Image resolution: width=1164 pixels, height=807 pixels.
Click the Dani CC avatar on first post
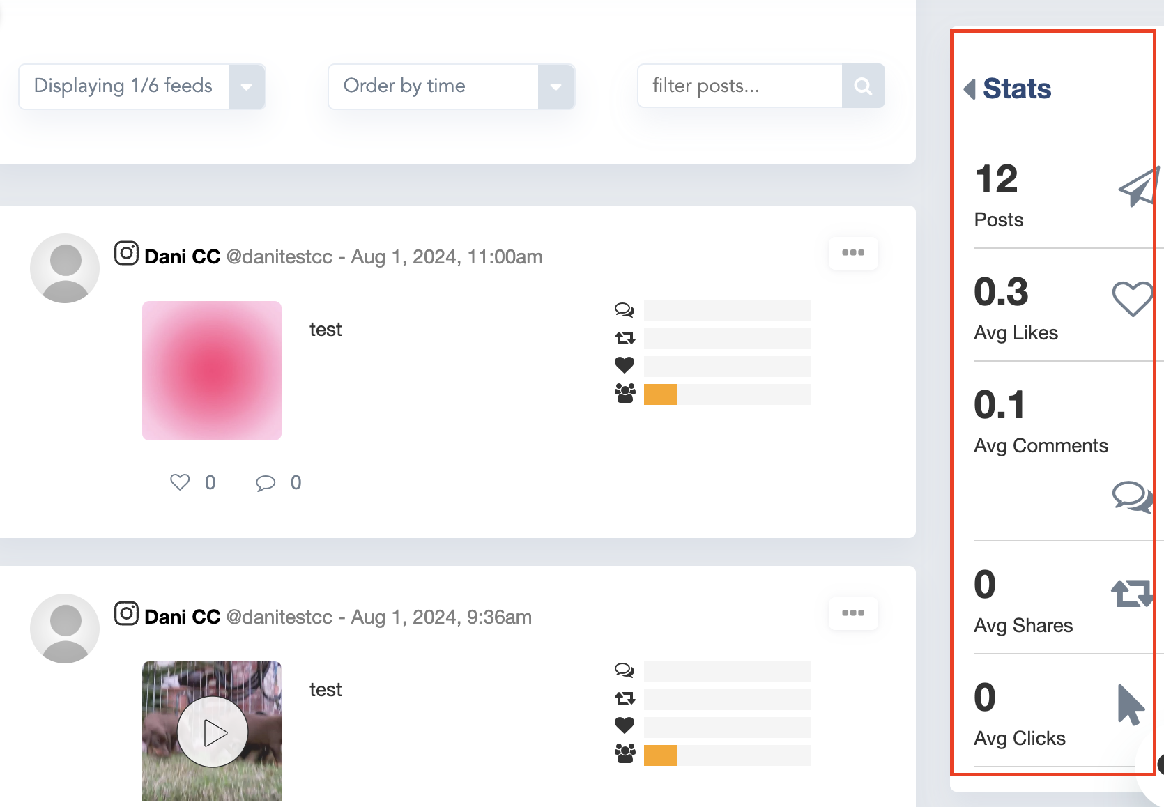[65, 268]
